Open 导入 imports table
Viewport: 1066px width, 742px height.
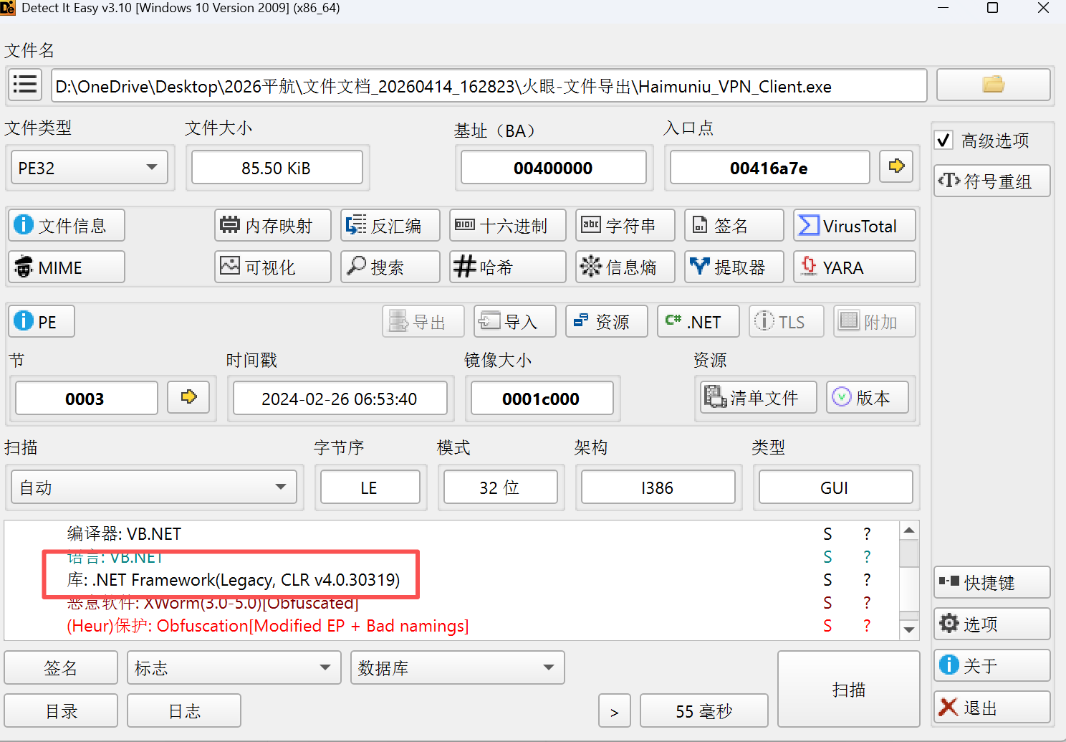coord(515,321)
